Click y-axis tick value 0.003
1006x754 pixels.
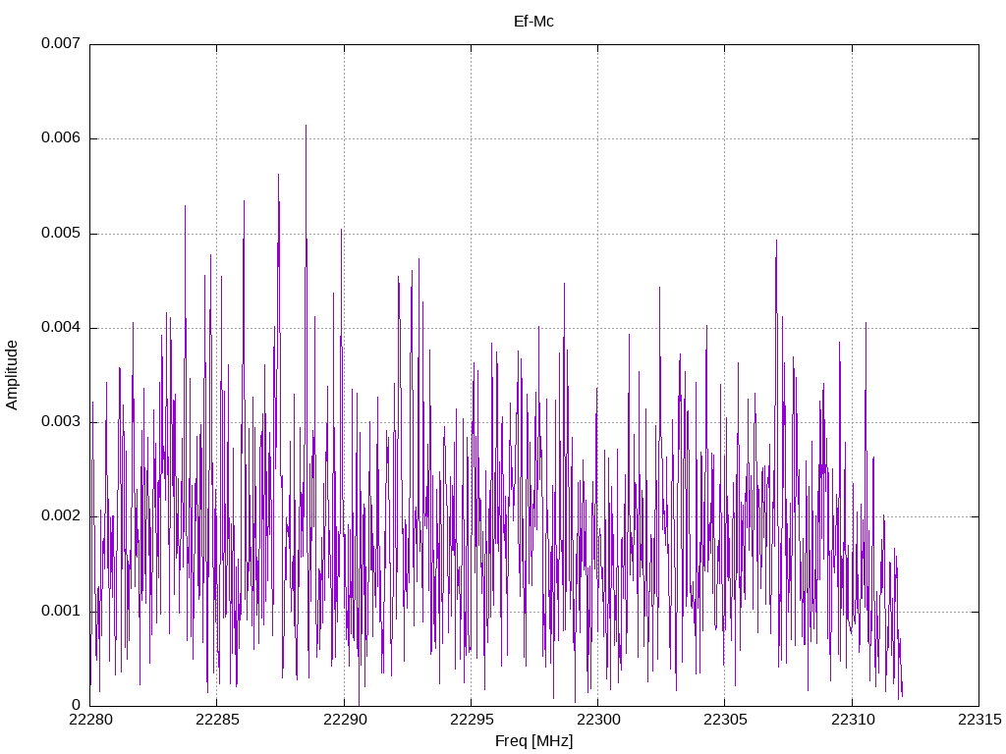61,421
